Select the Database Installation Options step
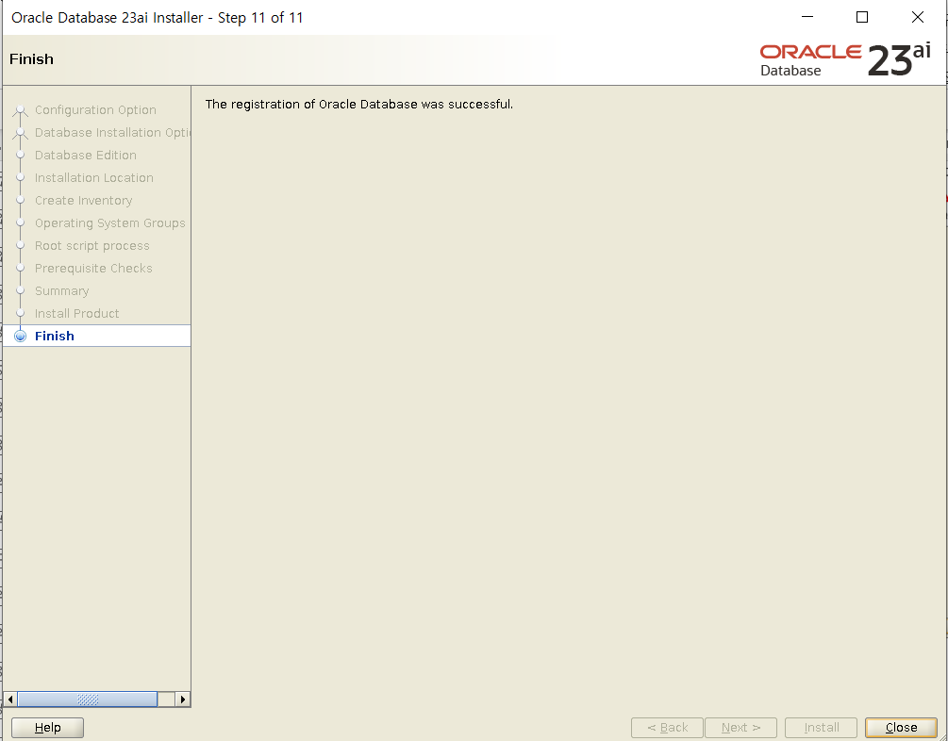Screen dimensions: 948x741 click(x=112, y=132)
